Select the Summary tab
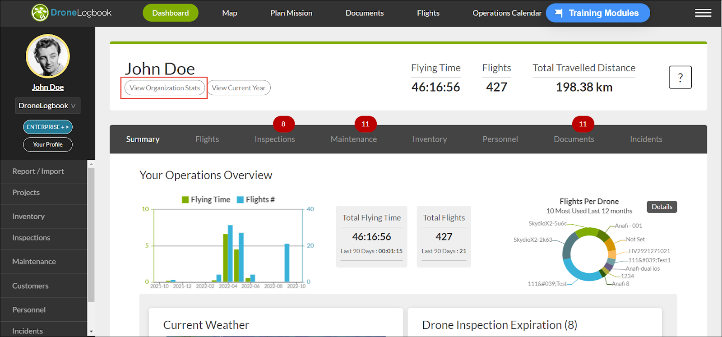 [x=143, y=139]
